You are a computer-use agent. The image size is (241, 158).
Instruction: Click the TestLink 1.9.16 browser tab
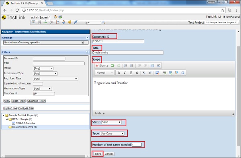click(x=25, y=3)
